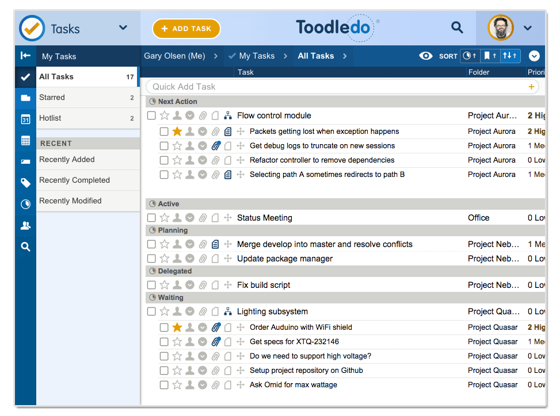The height and width of the screenshot is (416, 560).
Task: Mark Fix build script as complete
Action: pyautogui.click(x=151, y=285)
